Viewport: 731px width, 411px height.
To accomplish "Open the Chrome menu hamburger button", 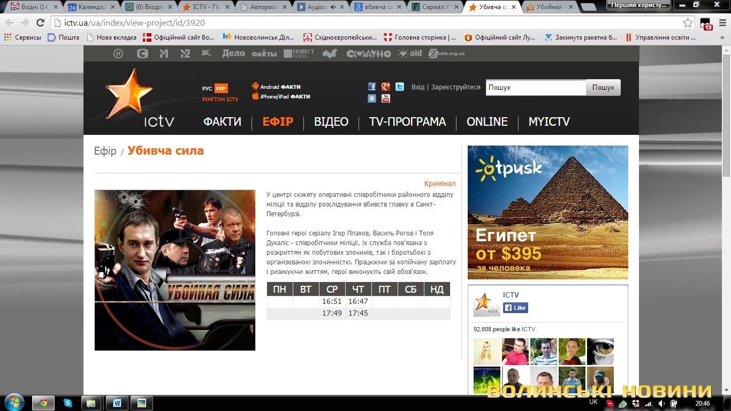I will [720, 23].
